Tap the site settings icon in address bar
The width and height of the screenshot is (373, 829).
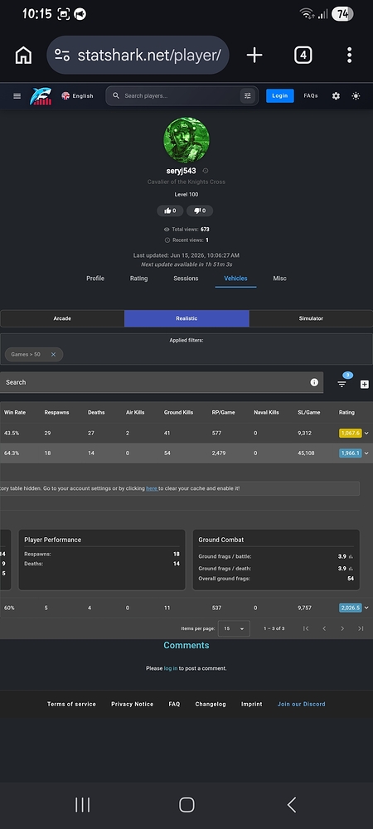pyautogui.click(x=62, y=55)
